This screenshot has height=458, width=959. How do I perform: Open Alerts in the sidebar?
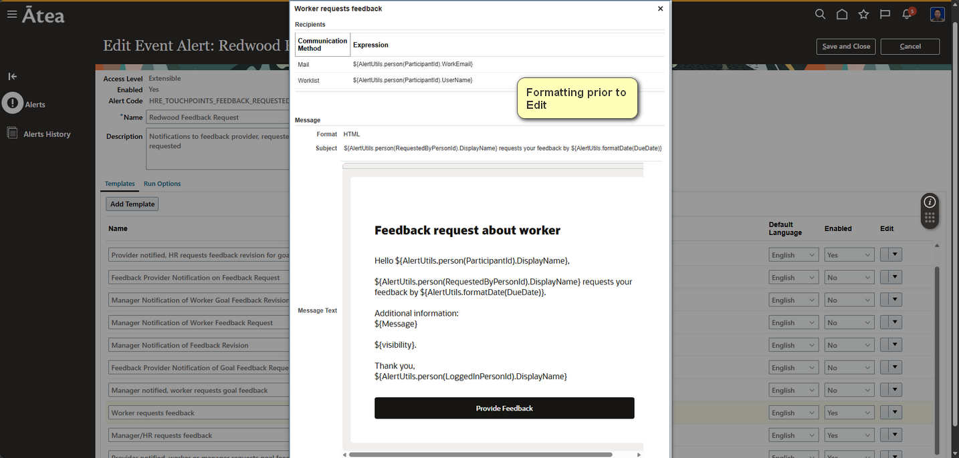(x=35, y=105)
